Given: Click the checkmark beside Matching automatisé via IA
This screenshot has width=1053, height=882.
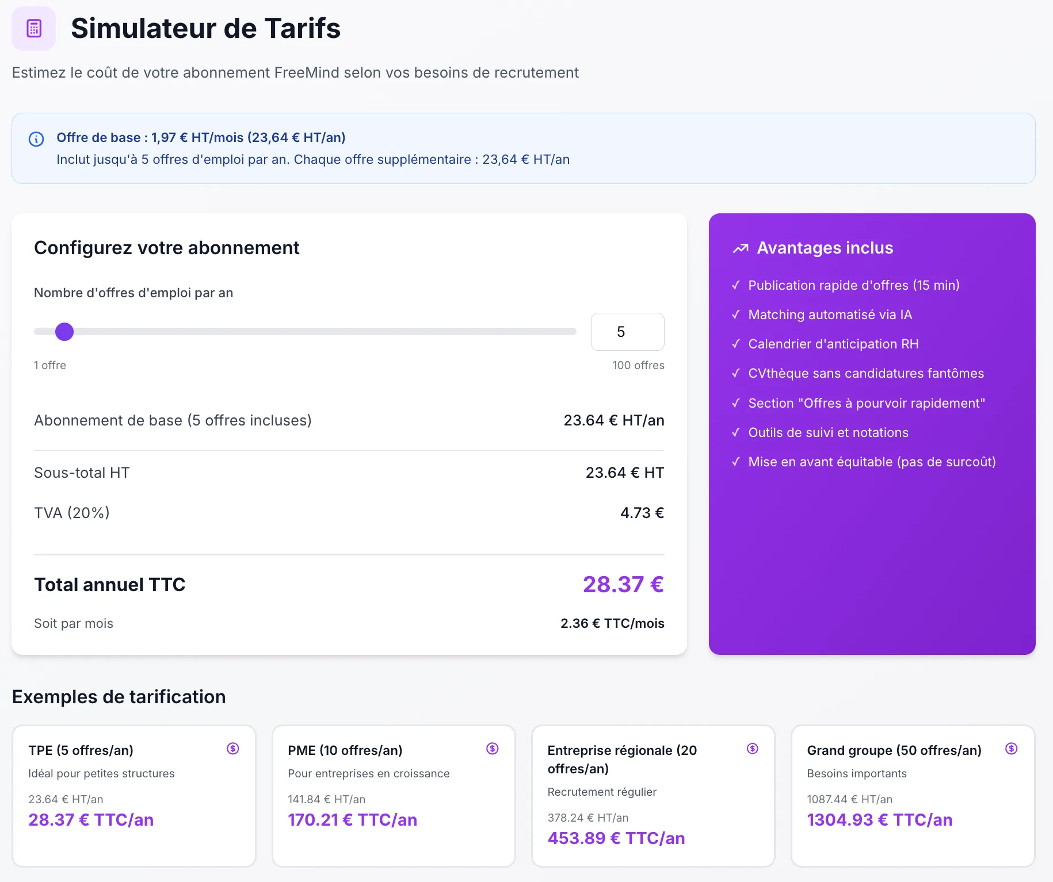Looking at the screenshot, I should pyautogui.click(x=736, y=315).
